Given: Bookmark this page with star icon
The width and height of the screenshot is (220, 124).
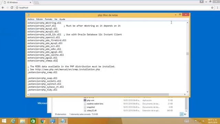Looking at the screenshot, I should coord(212,8).
